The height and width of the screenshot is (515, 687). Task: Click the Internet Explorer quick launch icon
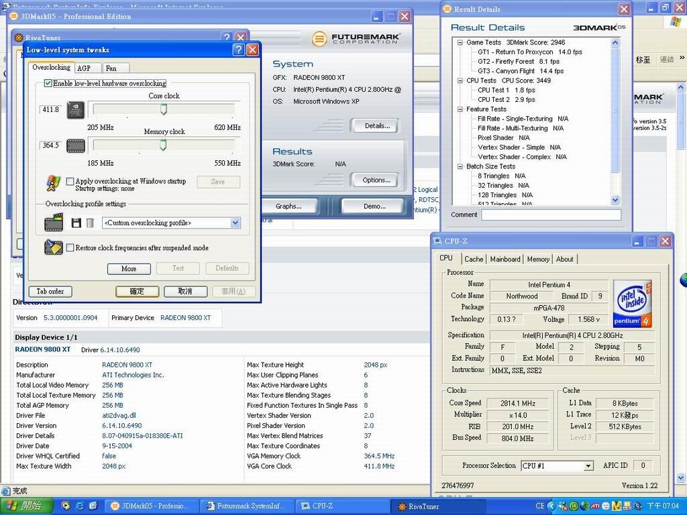click(80, 506)
